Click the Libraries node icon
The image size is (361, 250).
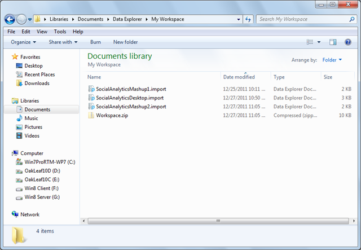pos(15,100)
